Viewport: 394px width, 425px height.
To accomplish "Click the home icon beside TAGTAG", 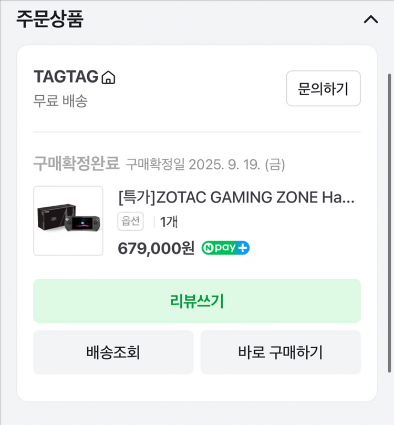I will point(108,78).
